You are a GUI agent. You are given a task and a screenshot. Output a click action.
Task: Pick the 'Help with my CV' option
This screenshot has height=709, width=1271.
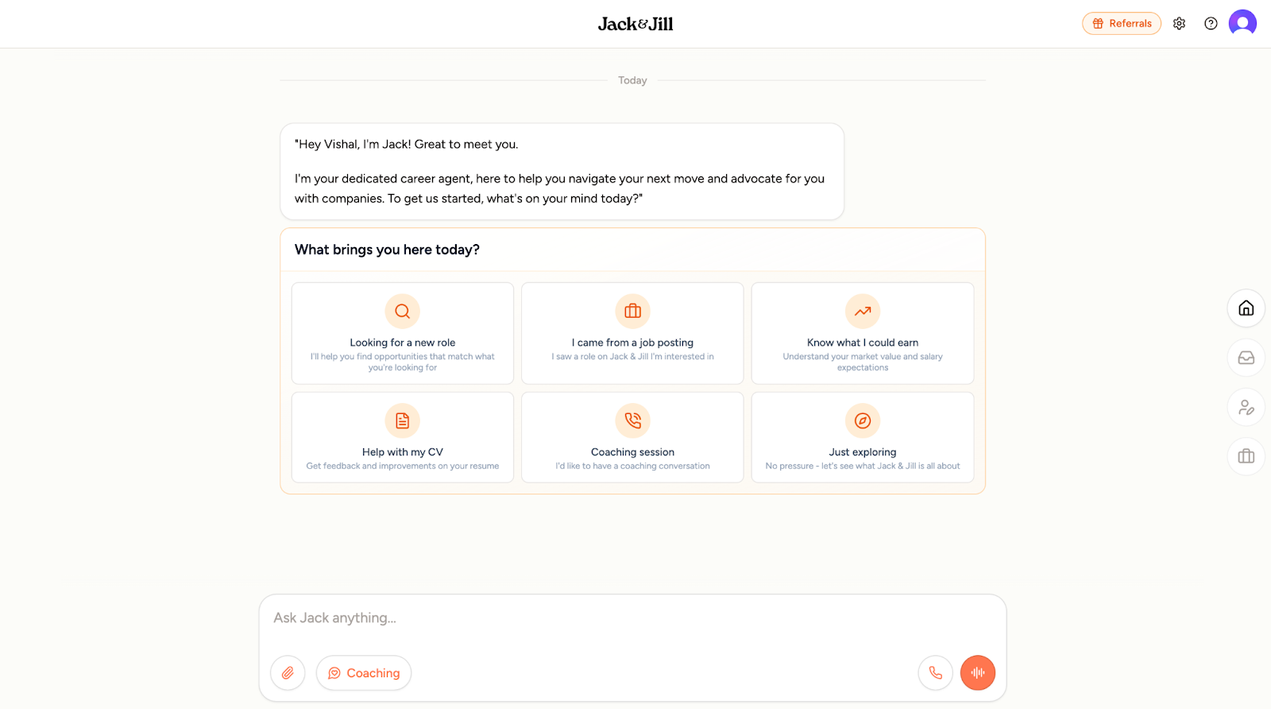pos(403,437)
